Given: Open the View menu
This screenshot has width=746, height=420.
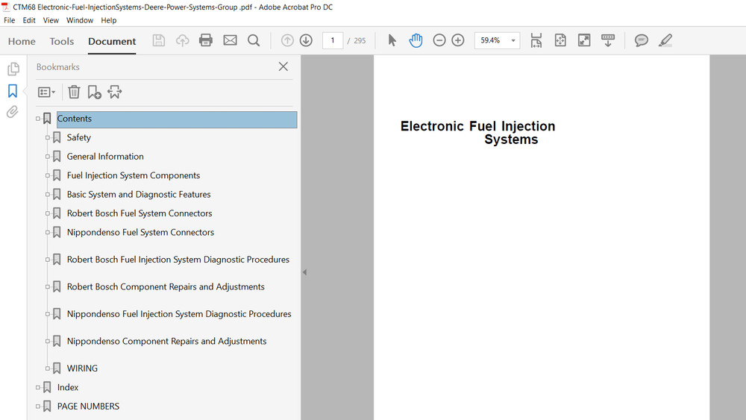Looking at the screenshot, I should tap(51, 20).
